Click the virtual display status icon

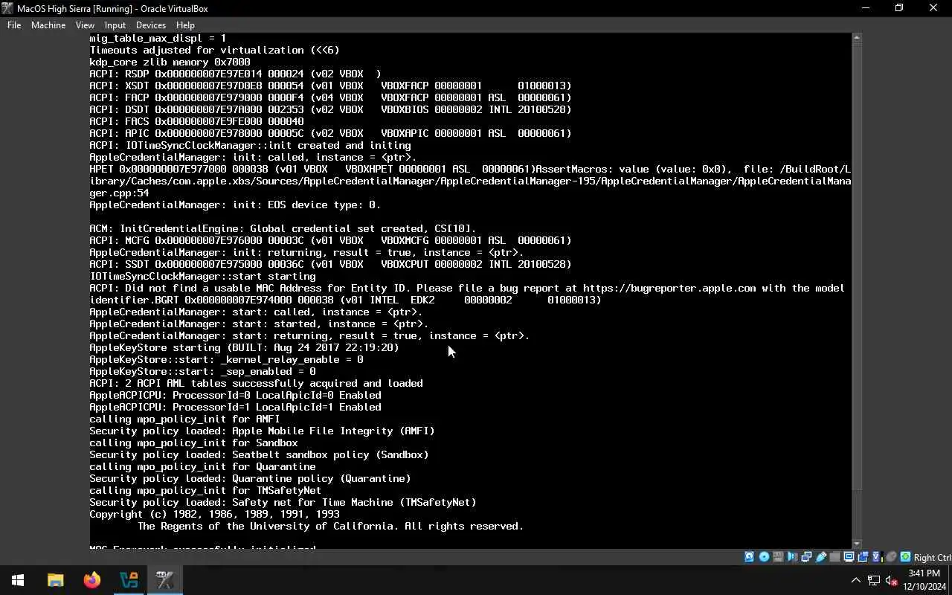[x=849, y=557]
